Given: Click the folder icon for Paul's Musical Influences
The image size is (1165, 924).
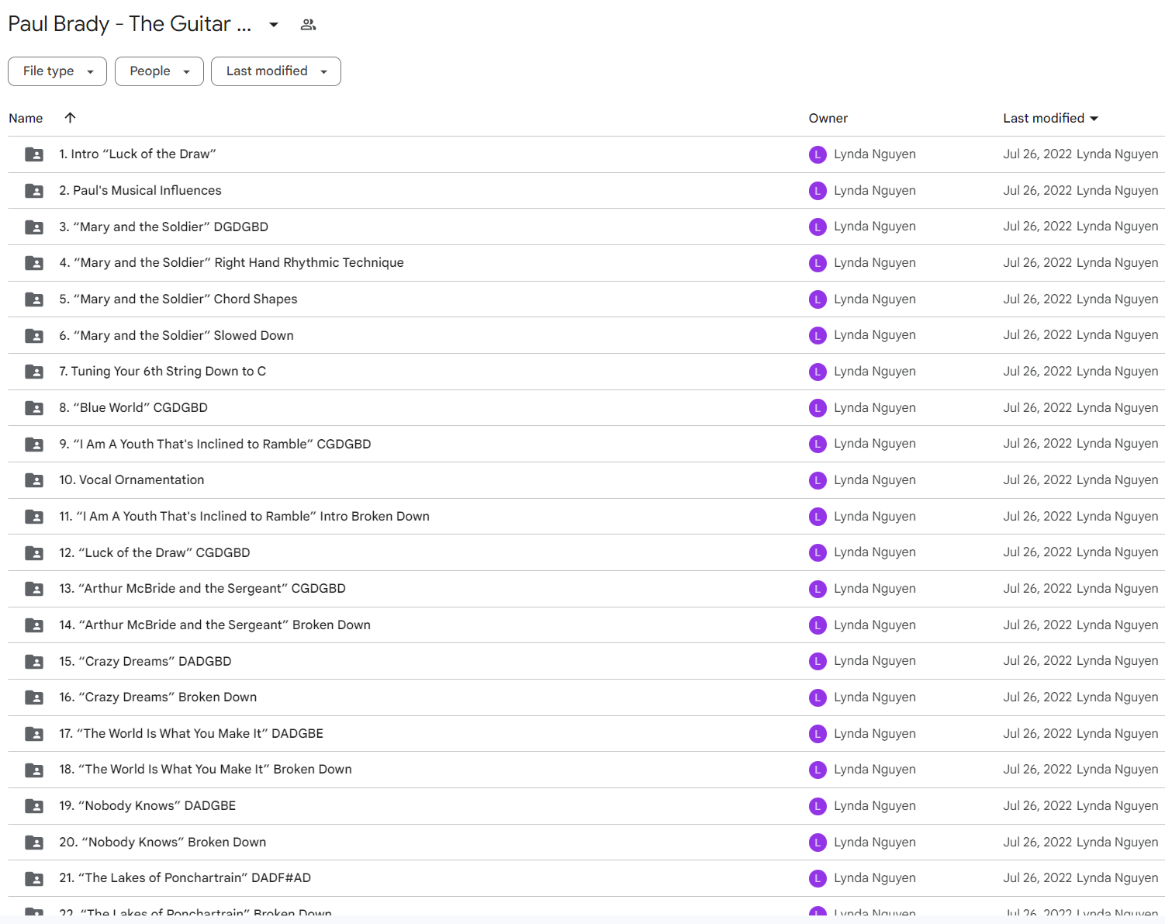Looking at the screenshot, I should coord(34,191).
